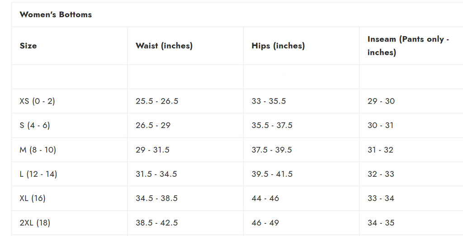Click the Size column header

coord(28,46)
